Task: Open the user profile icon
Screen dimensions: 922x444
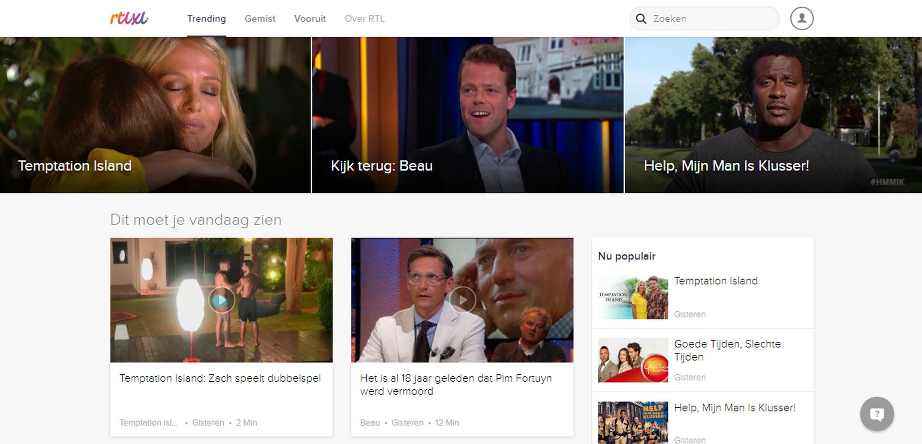Action: [x=801, y=18]
